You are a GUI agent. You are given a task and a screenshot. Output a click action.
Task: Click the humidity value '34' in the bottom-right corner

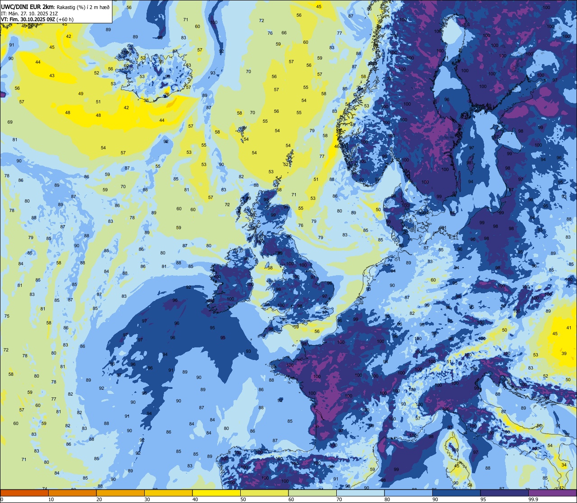click(564, 465)
